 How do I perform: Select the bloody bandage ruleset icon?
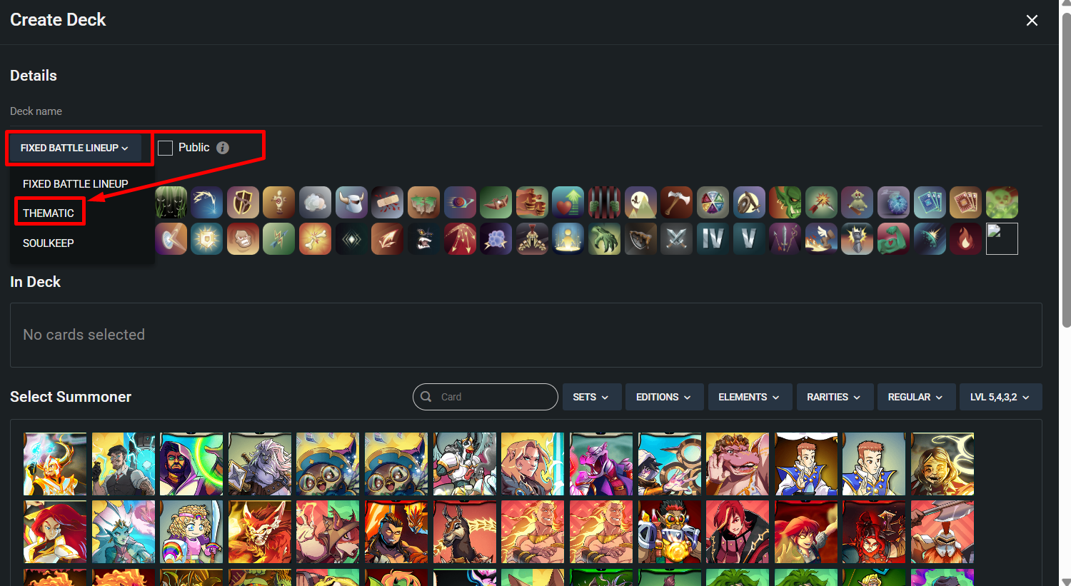click(x=388, y=203)
